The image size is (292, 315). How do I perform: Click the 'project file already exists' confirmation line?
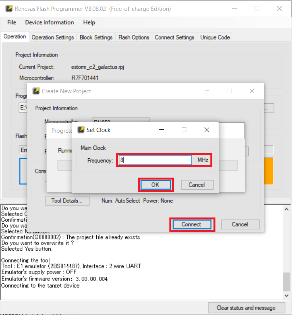[72, 237]
